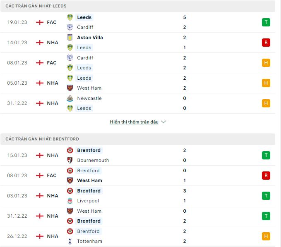Select the Leeds recent matches header

[138, 6]
